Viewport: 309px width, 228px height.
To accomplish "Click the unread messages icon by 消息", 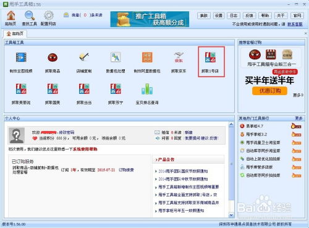I will tap(66, 15).
